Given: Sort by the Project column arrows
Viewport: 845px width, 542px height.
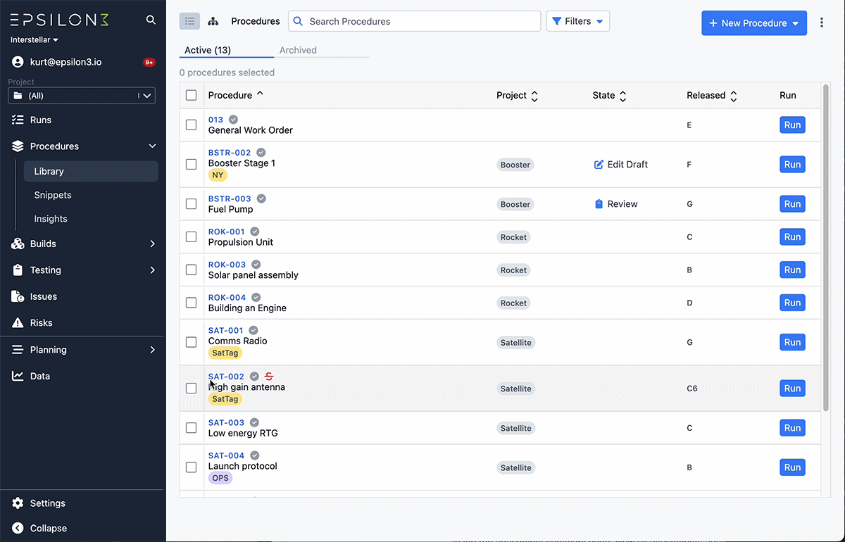Looking at the screenshot, I should (x=534, y=96).
